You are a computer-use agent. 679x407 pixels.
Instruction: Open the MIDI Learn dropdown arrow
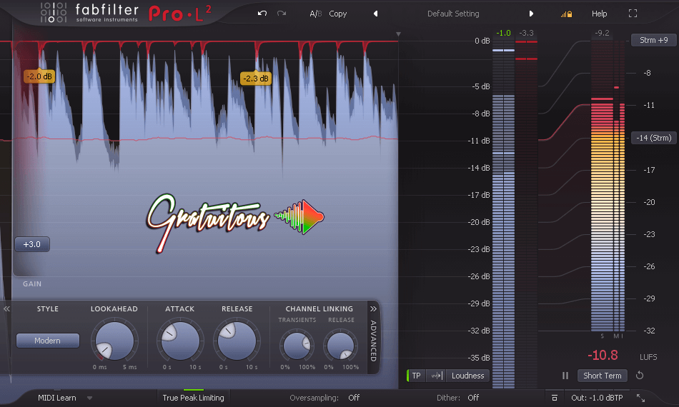point(89,398)
